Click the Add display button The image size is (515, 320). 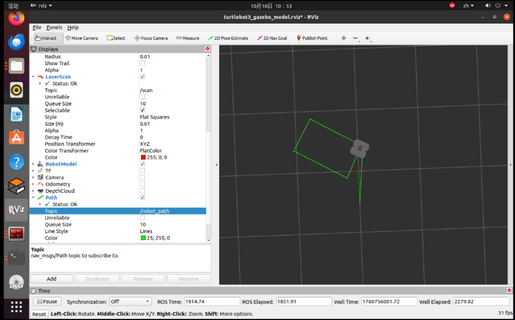click(52, 279)
